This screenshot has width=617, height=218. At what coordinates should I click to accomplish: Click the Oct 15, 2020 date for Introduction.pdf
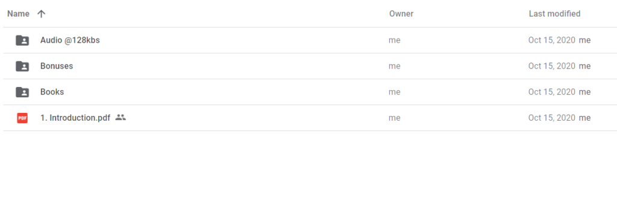552,118
